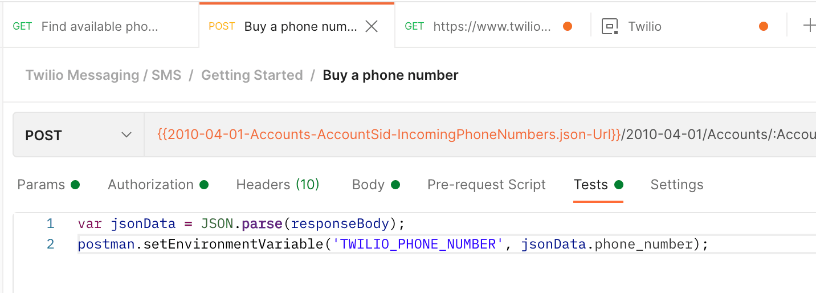Open the Headers (10) tab
Screen dimensions: 816x293
pyautogui.click(x=278, y=185)
